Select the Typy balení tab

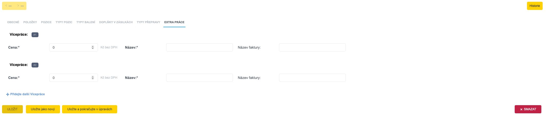(x=86, y=22)
